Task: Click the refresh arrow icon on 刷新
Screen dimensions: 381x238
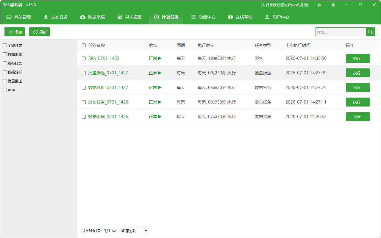Action: tap(35, 32)
